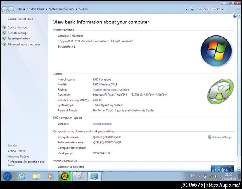
Task: Click the genuine Microsoft software badge
Action: [x=222, y=168]
